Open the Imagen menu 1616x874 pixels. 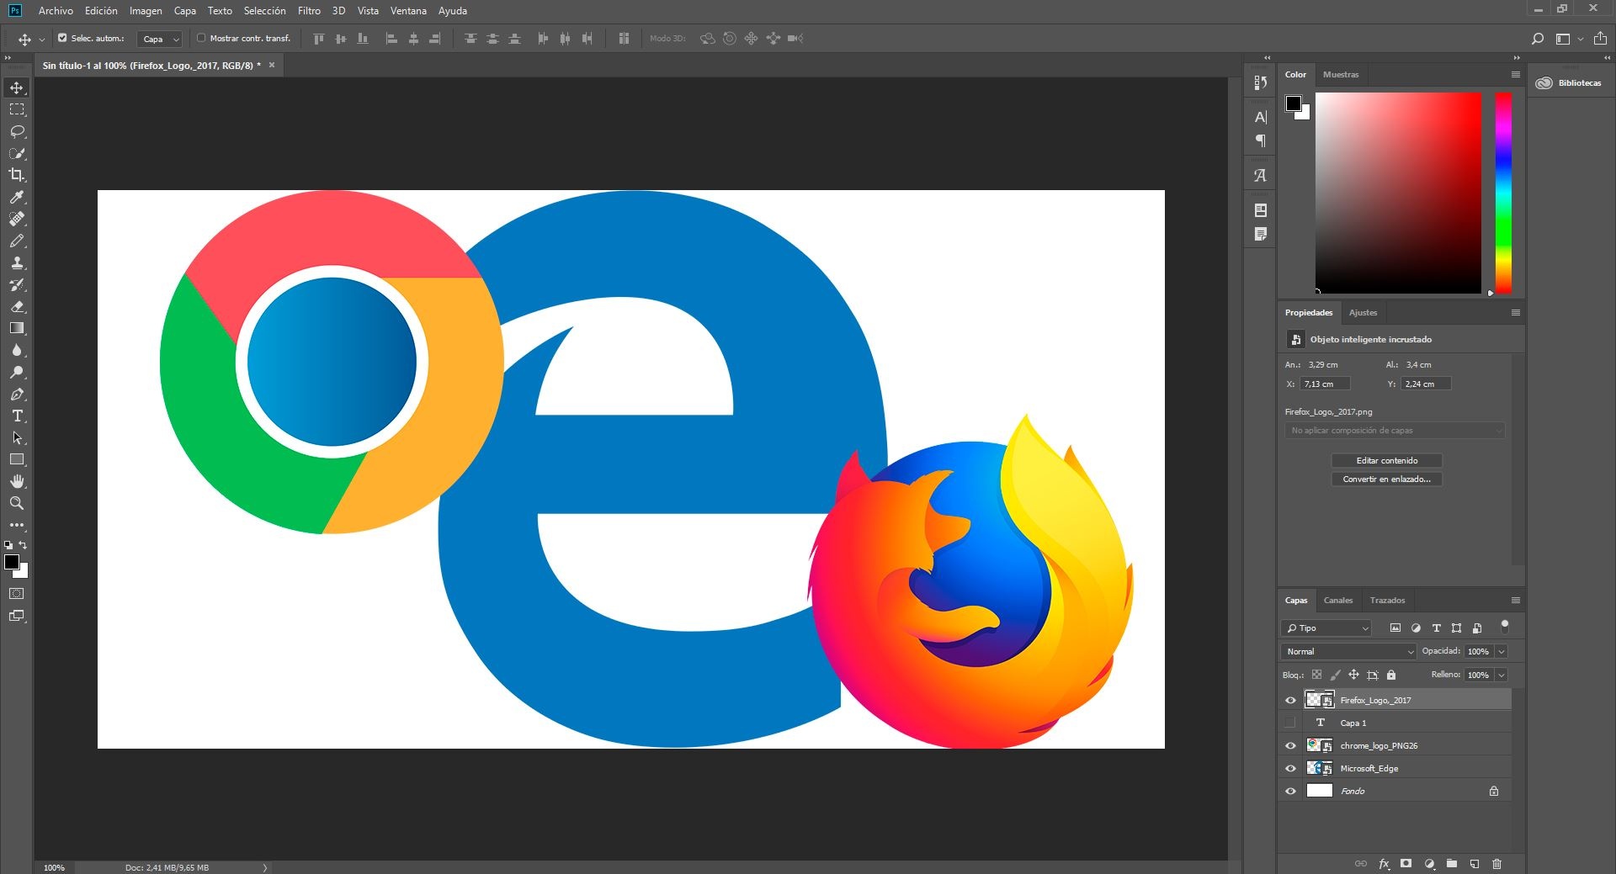146,11
